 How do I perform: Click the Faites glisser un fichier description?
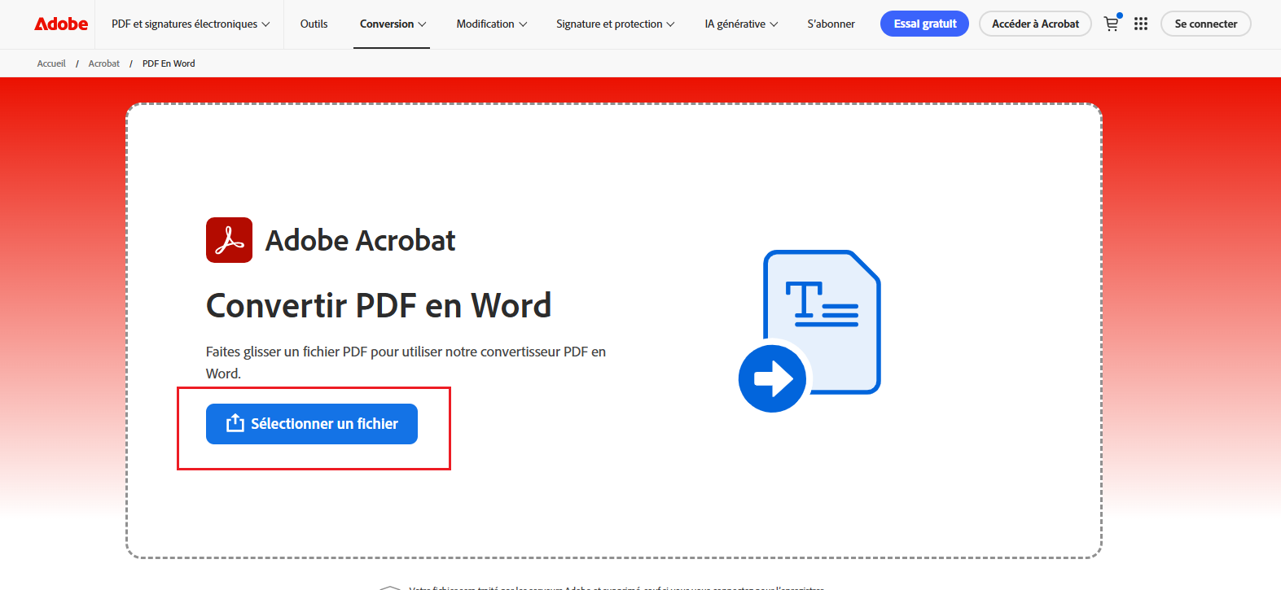[x=406, y=362]
